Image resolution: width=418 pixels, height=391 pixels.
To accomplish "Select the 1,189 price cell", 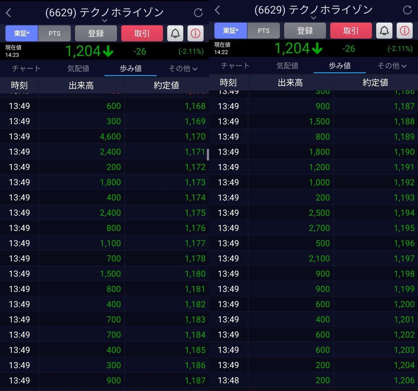I will click(x=376, y=137).
